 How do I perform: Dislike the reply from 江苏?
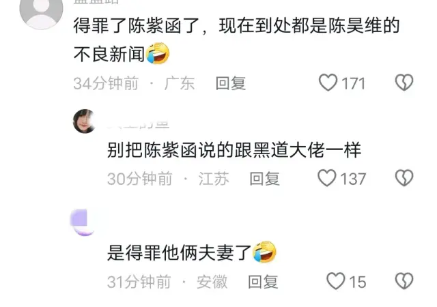404,178
